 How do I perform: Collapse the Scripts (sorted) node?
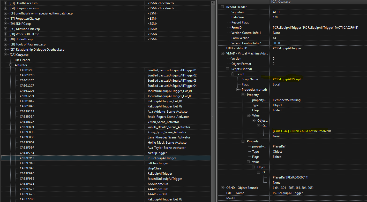(228, 69)
